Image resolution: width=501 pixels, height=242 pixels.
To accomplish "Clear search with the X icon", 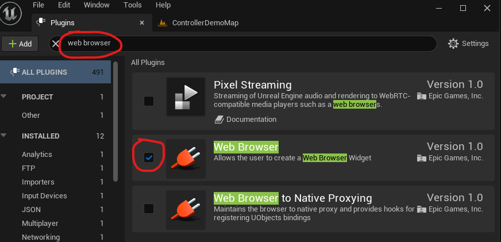I will (x=55, y=44).
